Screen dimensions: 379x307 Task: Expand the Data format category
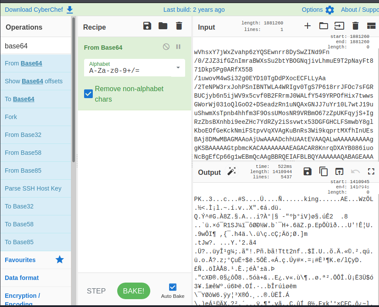pyautogui.click(x=36, y=278)
